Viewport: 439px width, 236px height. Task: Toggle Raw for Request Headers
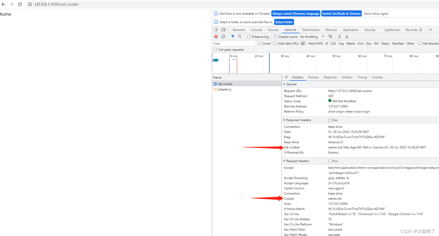tap(330, 161)
